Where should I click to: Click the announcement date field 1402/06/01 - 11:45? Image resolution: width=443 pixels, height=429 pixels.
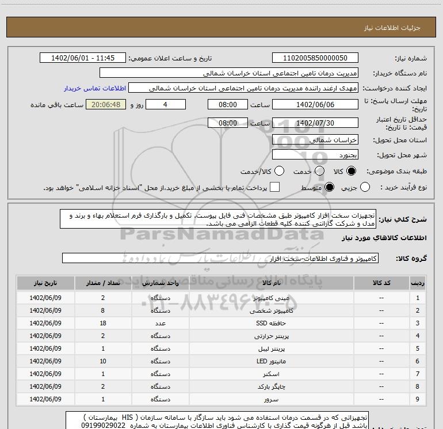tap(83, 58)
